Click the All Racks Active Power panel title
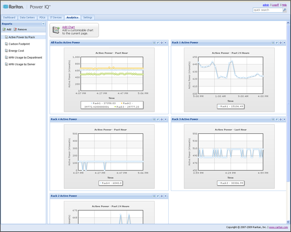 point(65,43)
